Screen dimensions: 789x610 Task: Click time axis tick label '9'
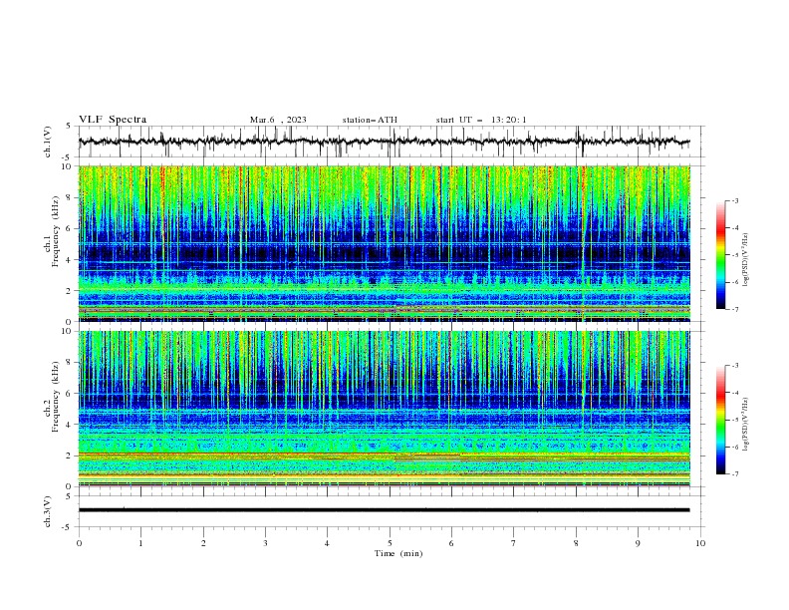point(639,543)
